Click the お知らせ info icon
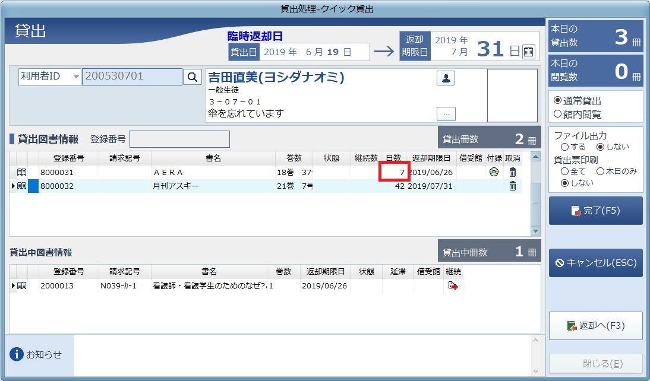This screenshot has width=650, height=381. click(x=17, y=354)
